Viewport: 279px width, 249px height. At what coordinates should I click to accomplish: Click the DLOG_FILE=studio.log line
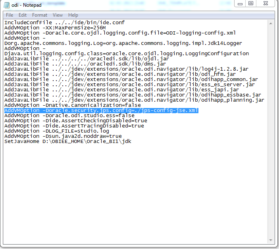pos(57,131)
